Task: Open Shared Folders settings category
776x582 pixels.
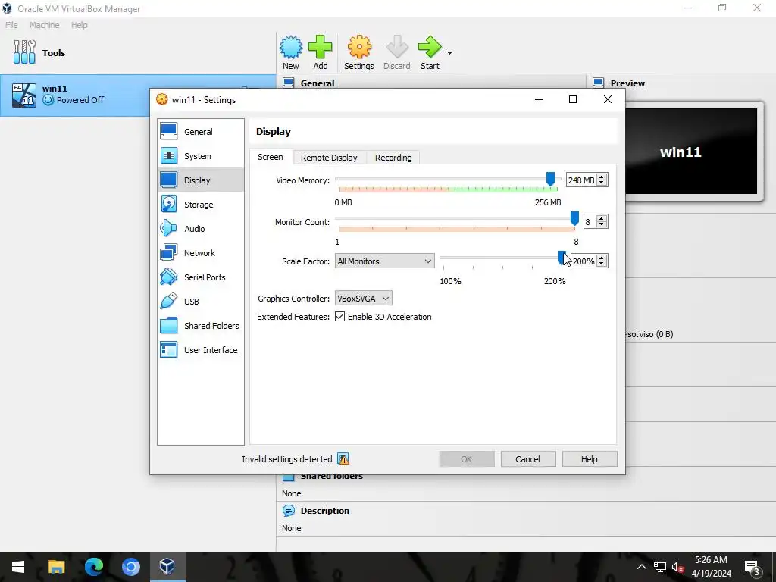Action: coord(201,326)
